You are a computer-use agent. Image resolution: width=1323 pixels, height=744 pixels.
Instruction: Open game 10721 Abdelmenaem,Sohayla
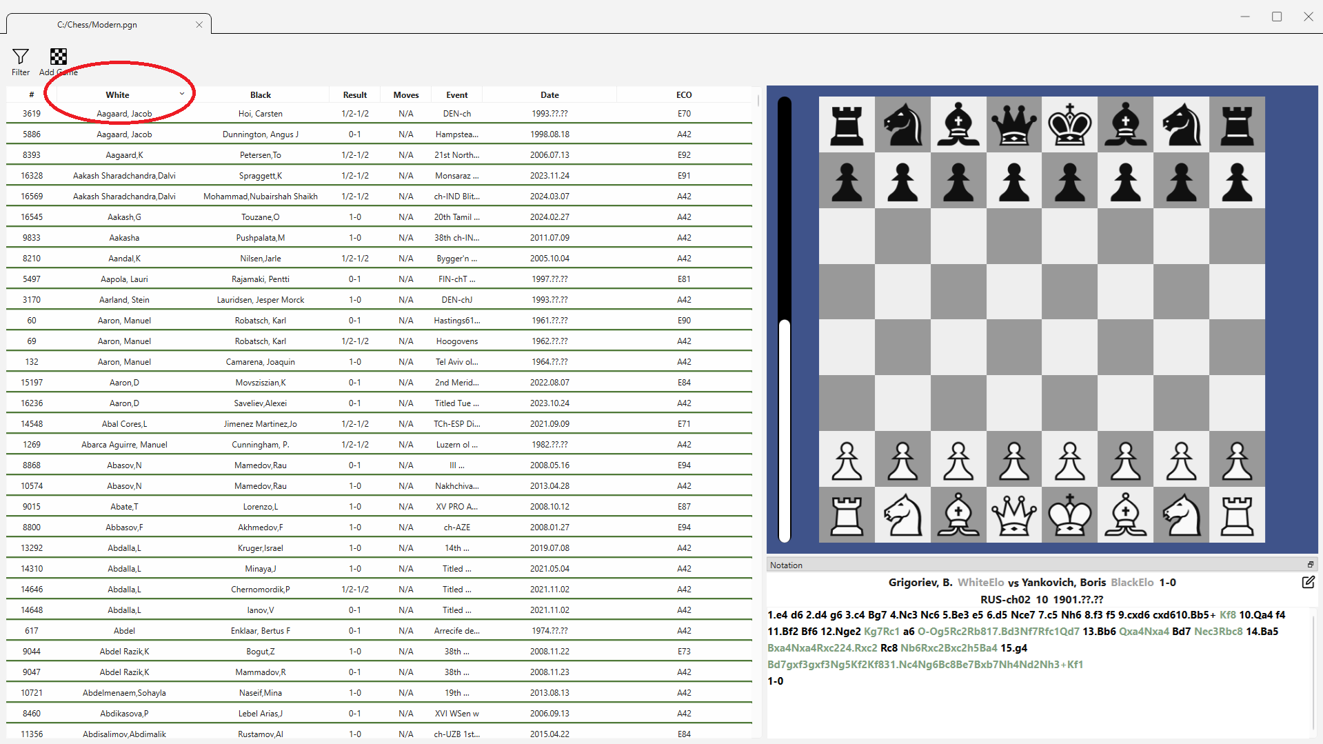[x=379, y=693]
